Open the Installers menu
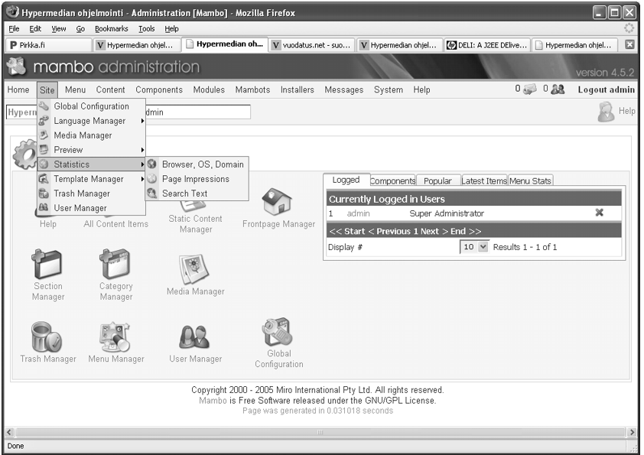Image resolution: width=644 pixels, height=455 pixels. pos(298,89)
